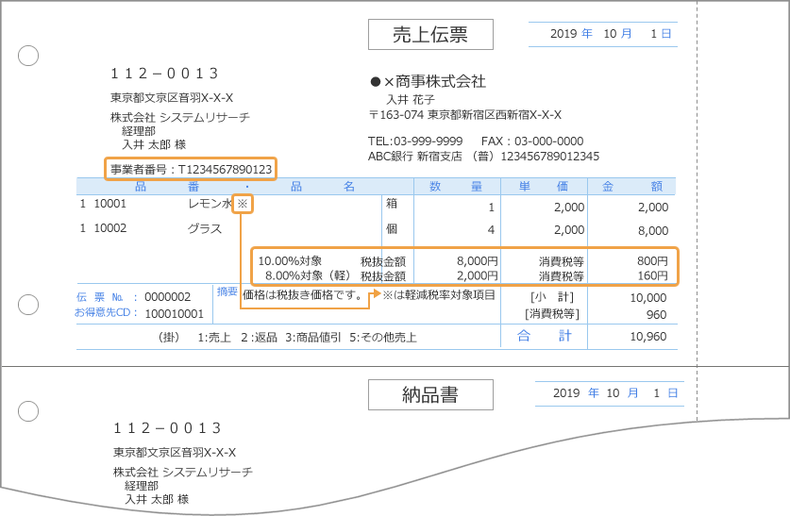Viewport: 790px width, 516px height.
Task: Click customer code 100010001
Action: tap(175, 314)
